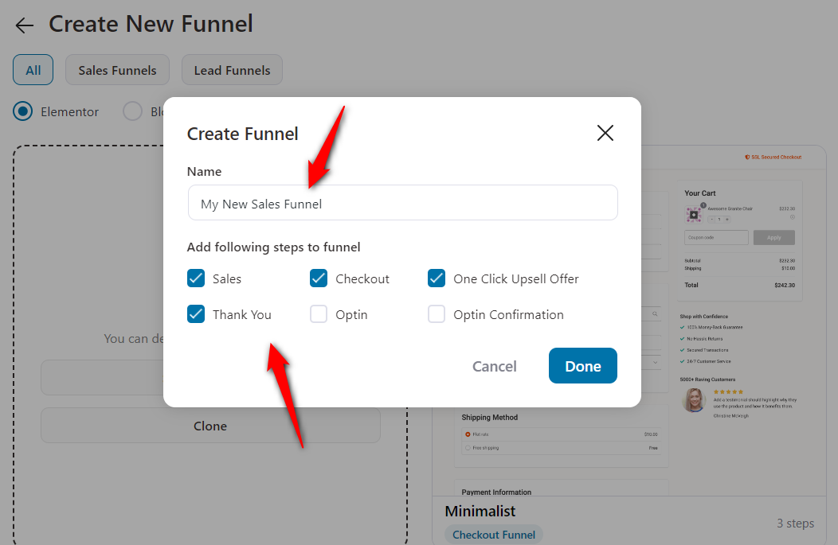The width and height of the screenshot is (838, 545).
Task: Enable the Optin step checkbox
Action: (319, 314)
